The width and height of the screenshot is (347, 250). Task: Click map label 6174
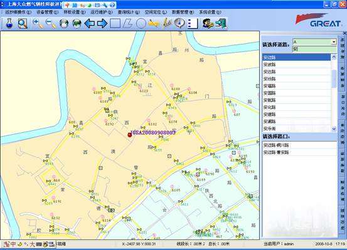[x=173, y=122]
